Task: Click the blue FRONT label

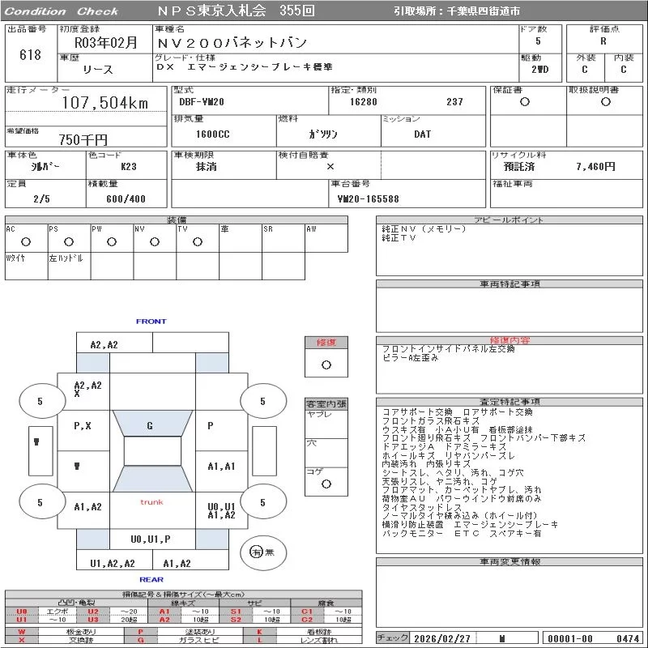Action: click(x=151, y=322)
